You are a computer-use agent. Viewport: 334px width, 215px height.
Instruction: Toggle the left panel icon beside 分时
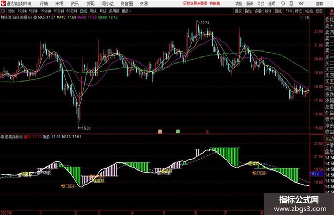[x=3, y=11]
